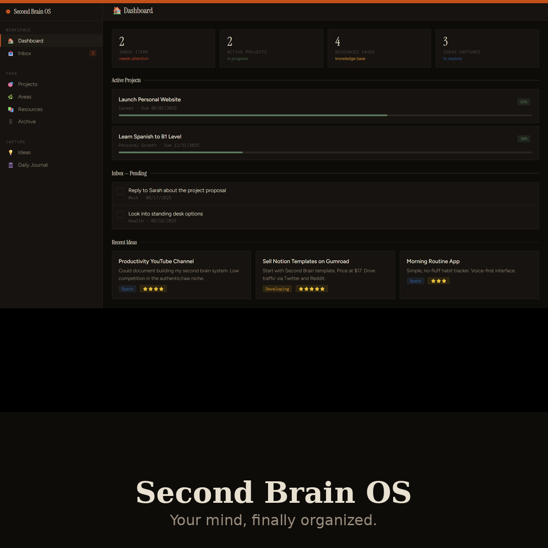
Task: Open Launch Personal Website project
Action: click(325, 106)
